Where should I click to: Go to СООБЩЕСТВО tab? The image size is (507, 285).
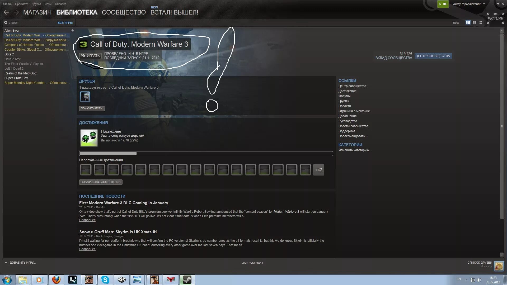point(124,12)
